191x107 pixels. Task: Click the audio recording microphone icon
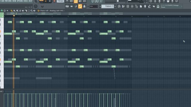click(159, 1)
